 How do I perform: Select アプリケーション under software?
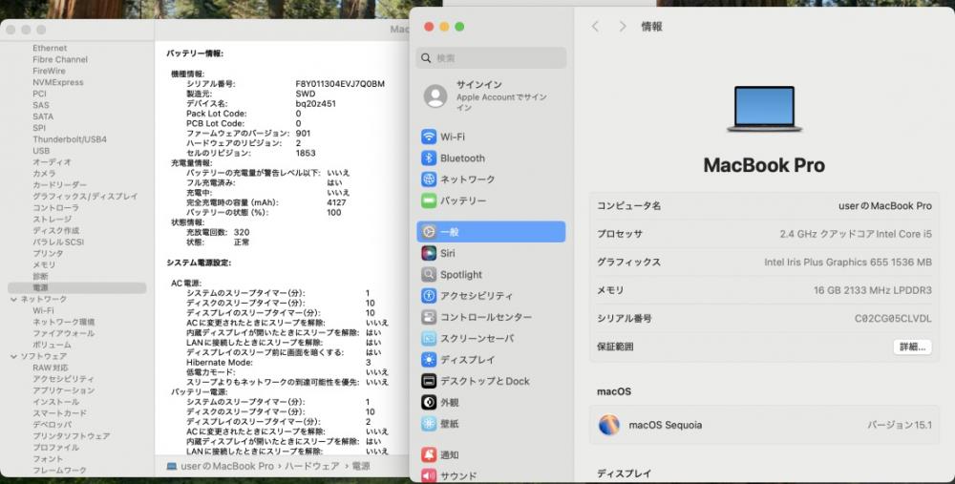63,390
